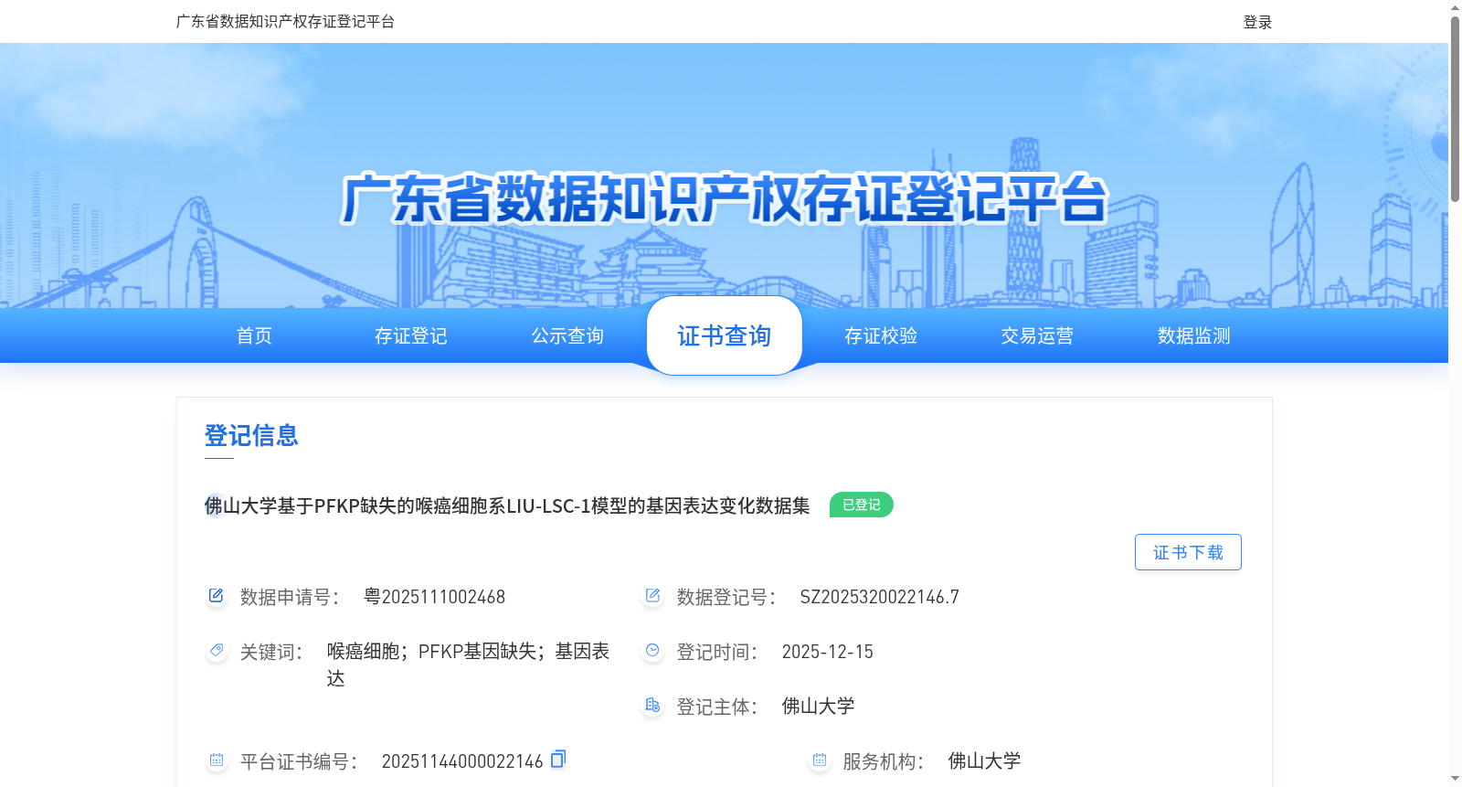Click the 广东省数据知识产权存证登记平台 header title
This screenshot has height=787, width=1462.
(x=285, y=21)
